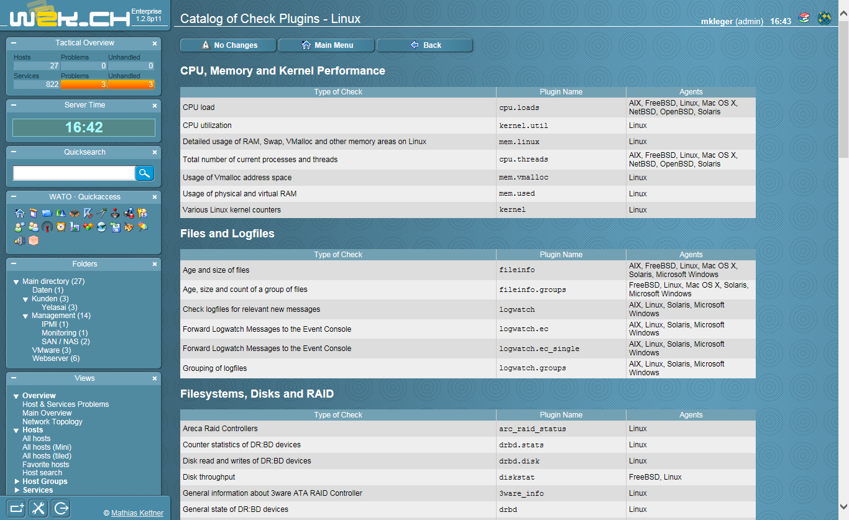
Task: Select the Yelasai (3) folder
Action: tap(60, 308)
